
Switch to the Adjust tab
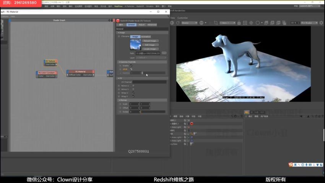pos(141,25)
